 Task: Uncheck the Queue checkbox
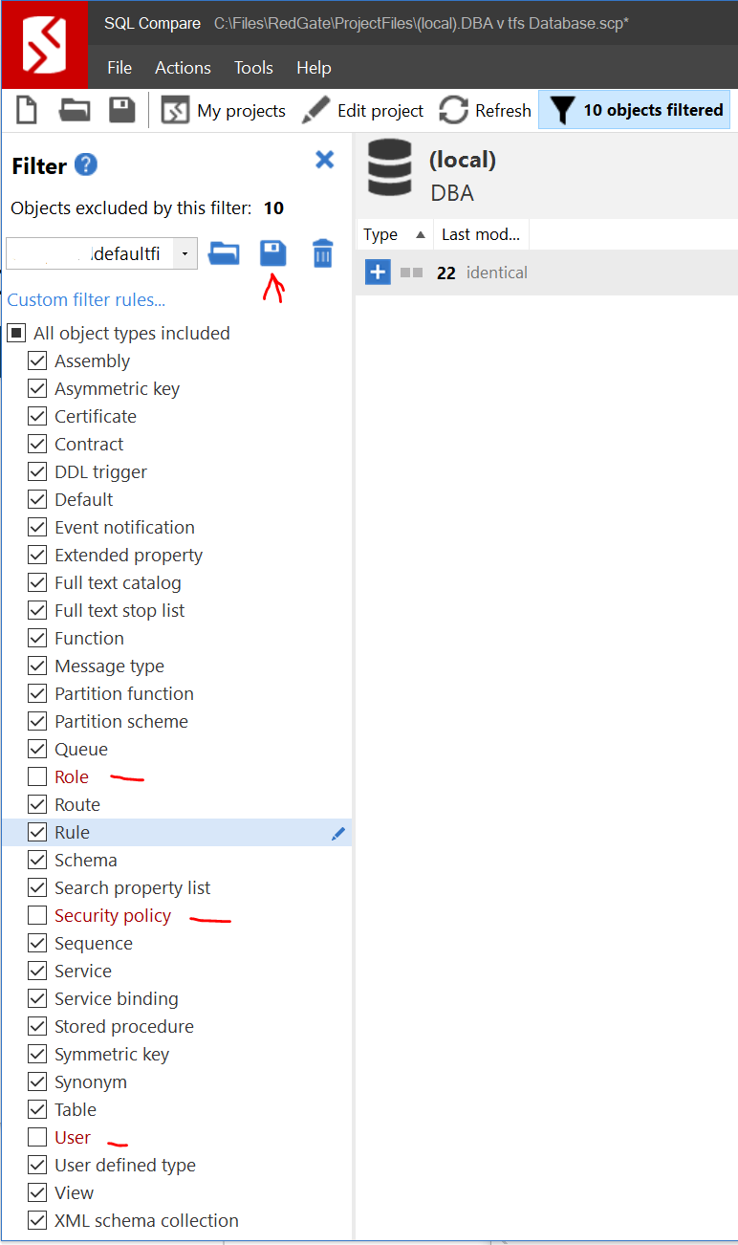click(x=37, y=750)
